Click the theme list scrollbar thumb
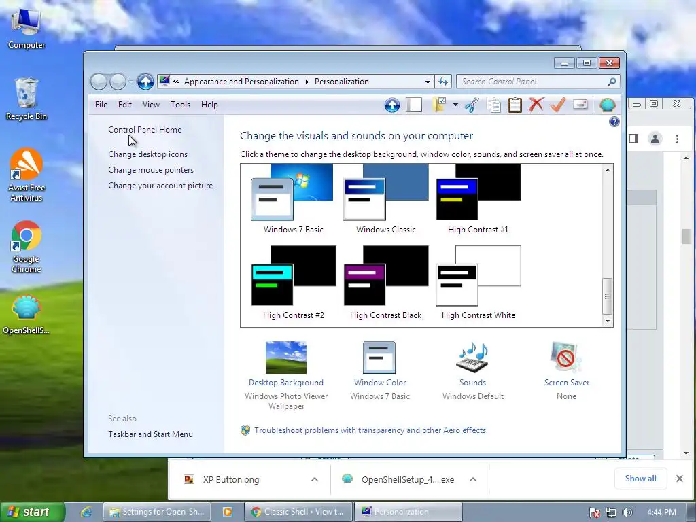 pyautogui.click(x=607, y=296)
